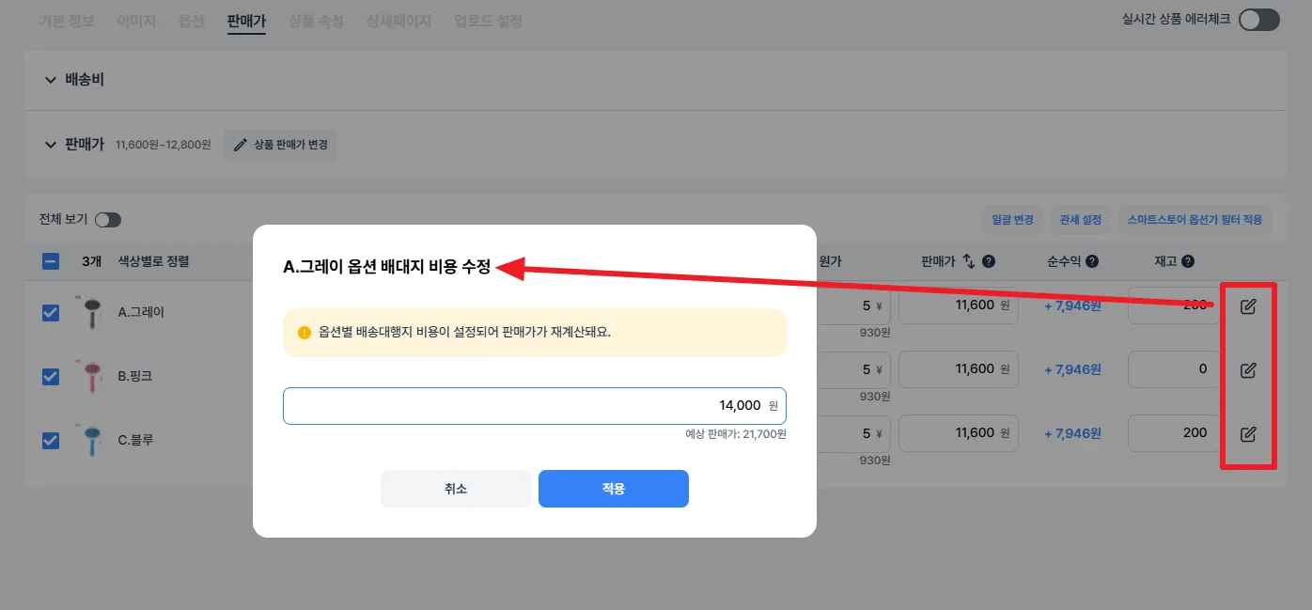Click edit icon for B.핑크 row

(1248, 370)
